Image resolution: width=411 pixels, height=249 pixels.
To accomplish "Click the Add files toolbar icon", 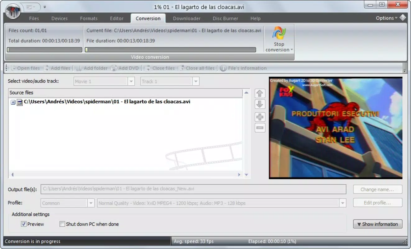I will tap(46, 68).
